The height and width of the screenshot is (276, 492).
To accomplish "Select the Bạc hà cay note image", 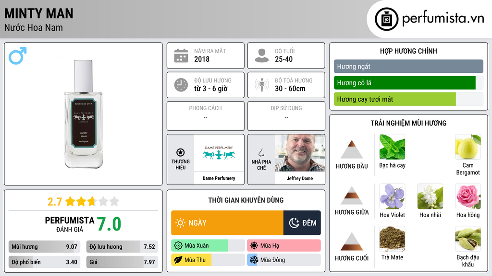I will [392, 147].
